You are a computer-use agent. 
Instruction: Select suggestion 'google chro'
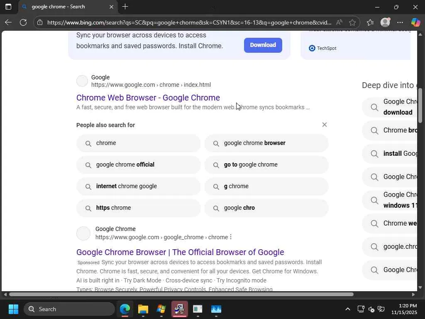point(266,208)
